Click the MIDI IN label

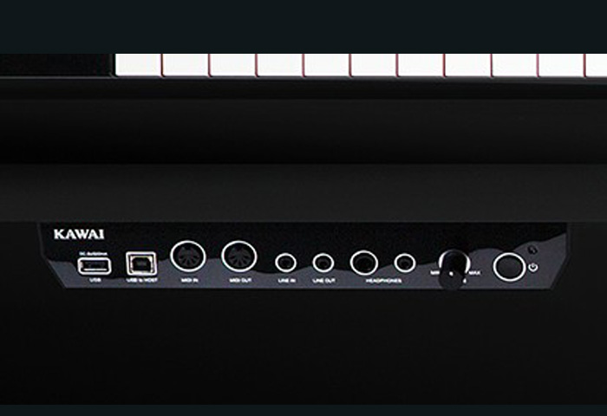(x=190, y=280)
